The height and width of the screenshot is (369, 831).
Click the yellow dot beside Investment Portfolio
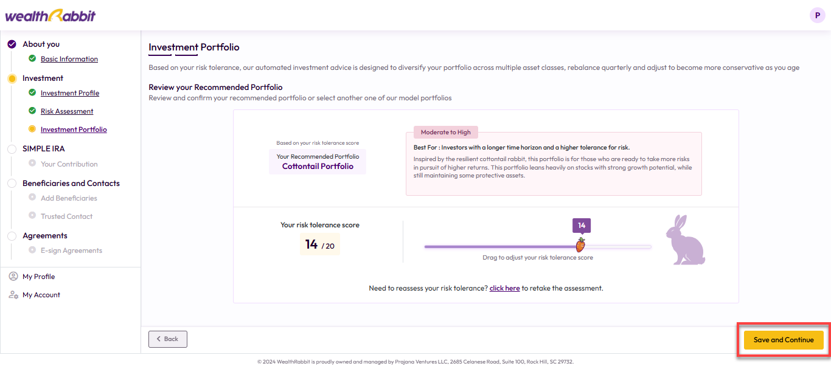32,129
